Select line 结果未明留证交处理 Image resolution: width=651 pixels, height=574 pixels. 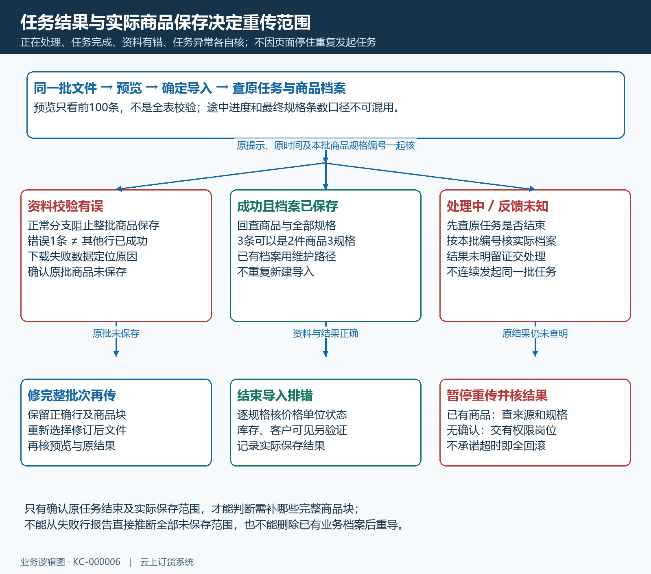(x=496, y=256)
